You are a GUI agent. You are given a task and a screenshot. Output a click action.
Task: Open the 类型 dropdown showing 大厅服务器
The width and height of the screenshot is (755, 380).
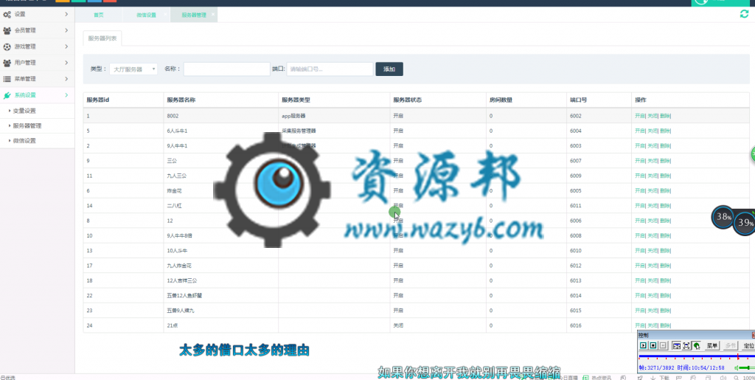[x=133, y=69]
